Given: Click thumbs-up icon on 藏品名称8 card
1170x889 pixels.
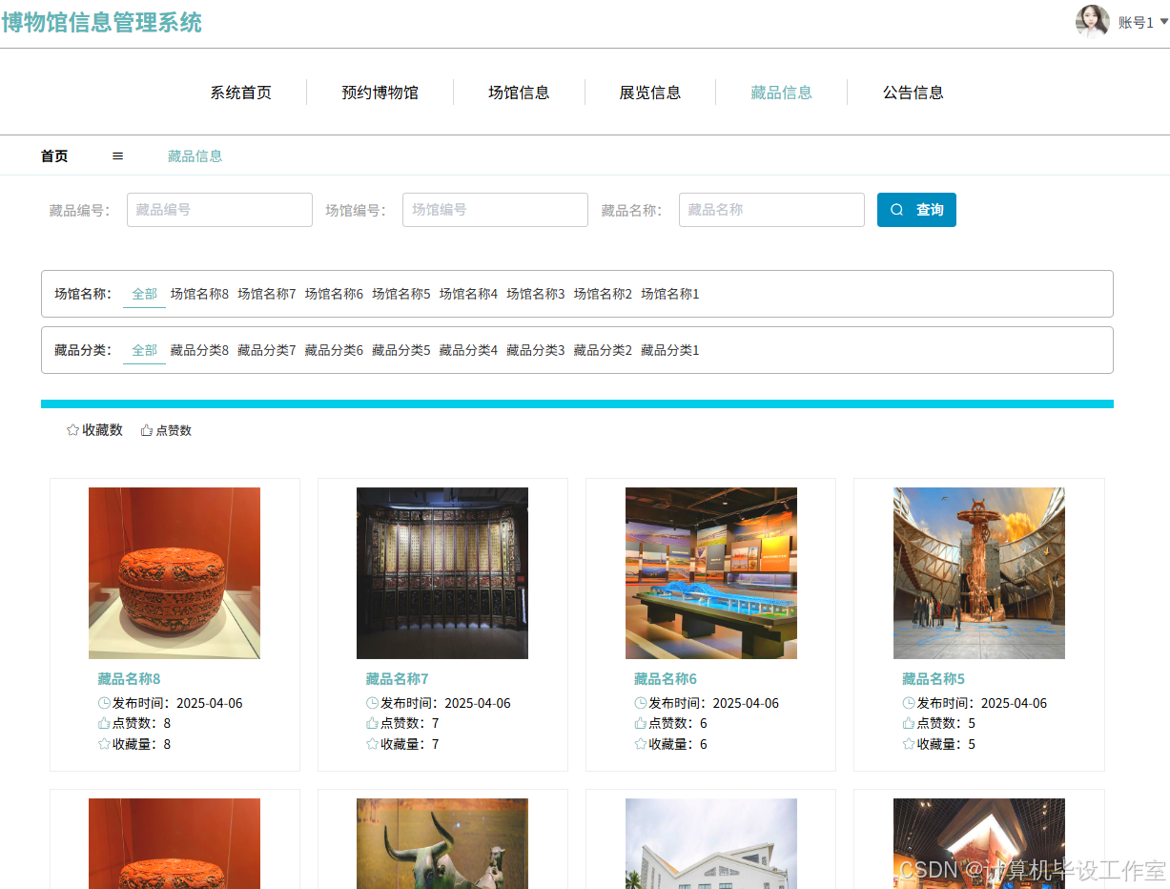Looking at the screenshot, I should pos(104,723).
